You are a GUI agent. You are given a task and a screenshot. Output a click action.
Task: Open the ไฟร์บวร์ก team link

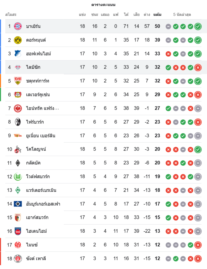point(35,122)
